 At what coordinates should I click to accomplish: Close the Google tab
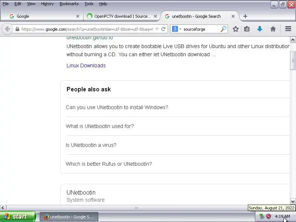(78, 16)
